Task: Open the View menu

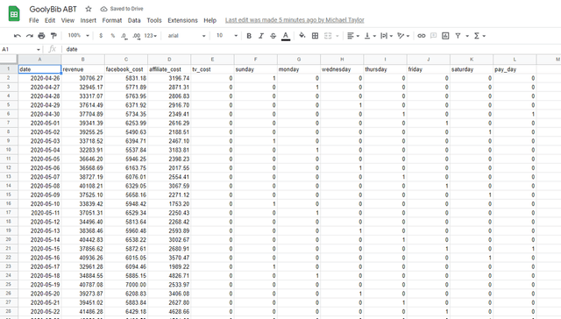Action: pyautogui.click(x=67, y=20)
